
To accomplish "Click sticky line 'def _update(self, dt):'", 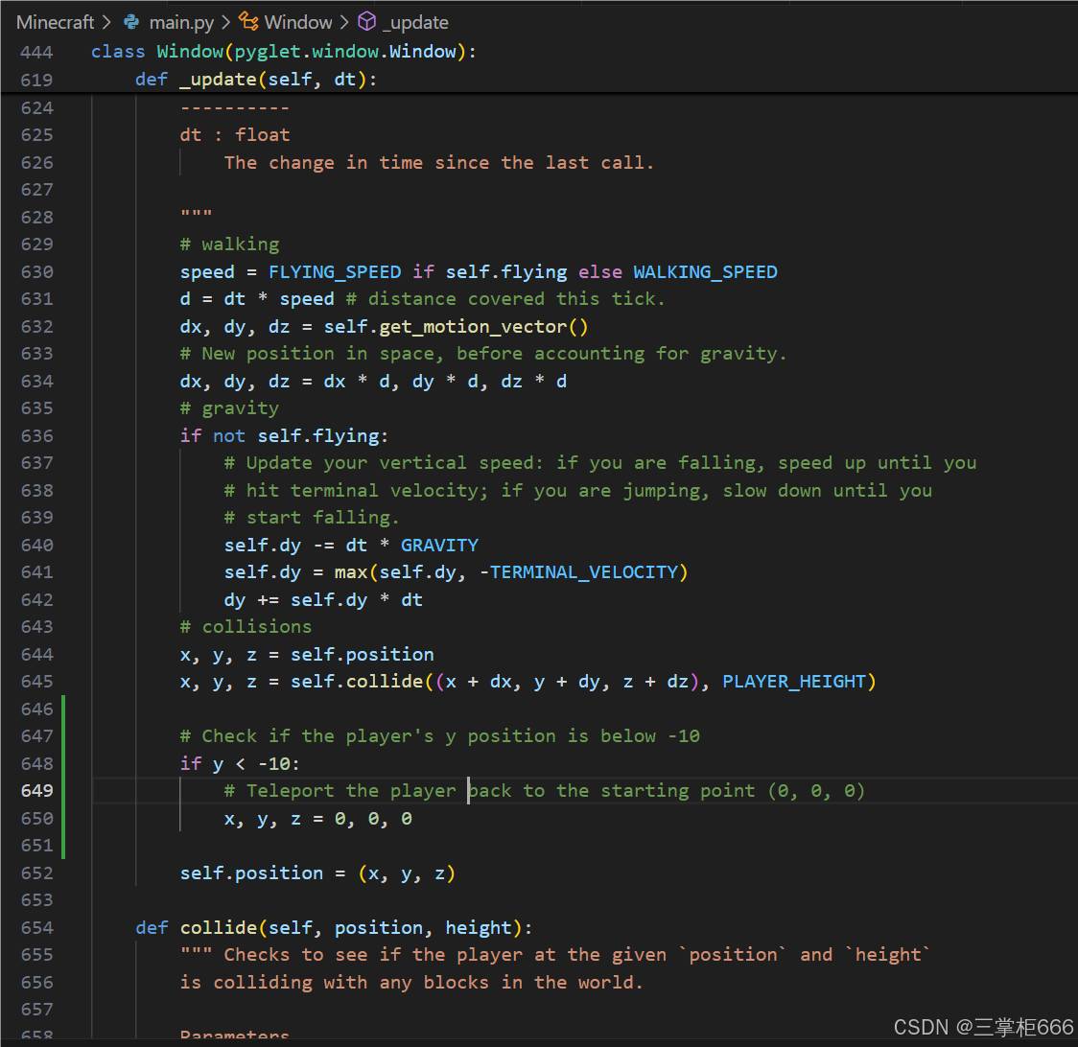I will coord(256,80).
